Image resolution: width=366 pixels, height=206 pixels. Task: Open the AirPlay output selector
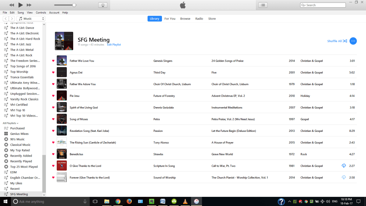click(103, 5)
